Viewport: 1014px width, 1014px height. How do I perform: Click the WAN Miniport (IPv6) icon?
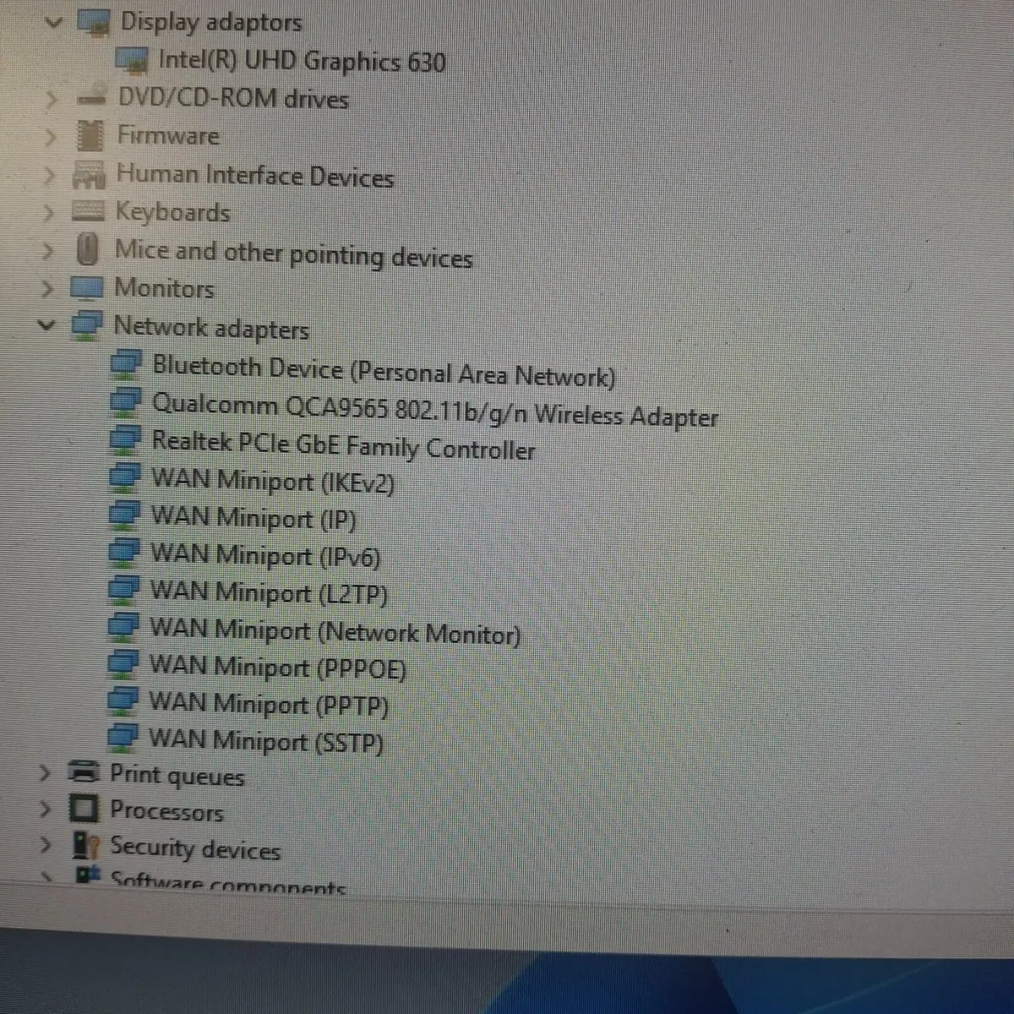[x=124, y=553]
